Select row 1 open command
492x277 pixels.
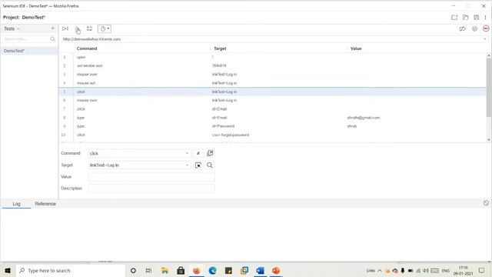[272, 57]
